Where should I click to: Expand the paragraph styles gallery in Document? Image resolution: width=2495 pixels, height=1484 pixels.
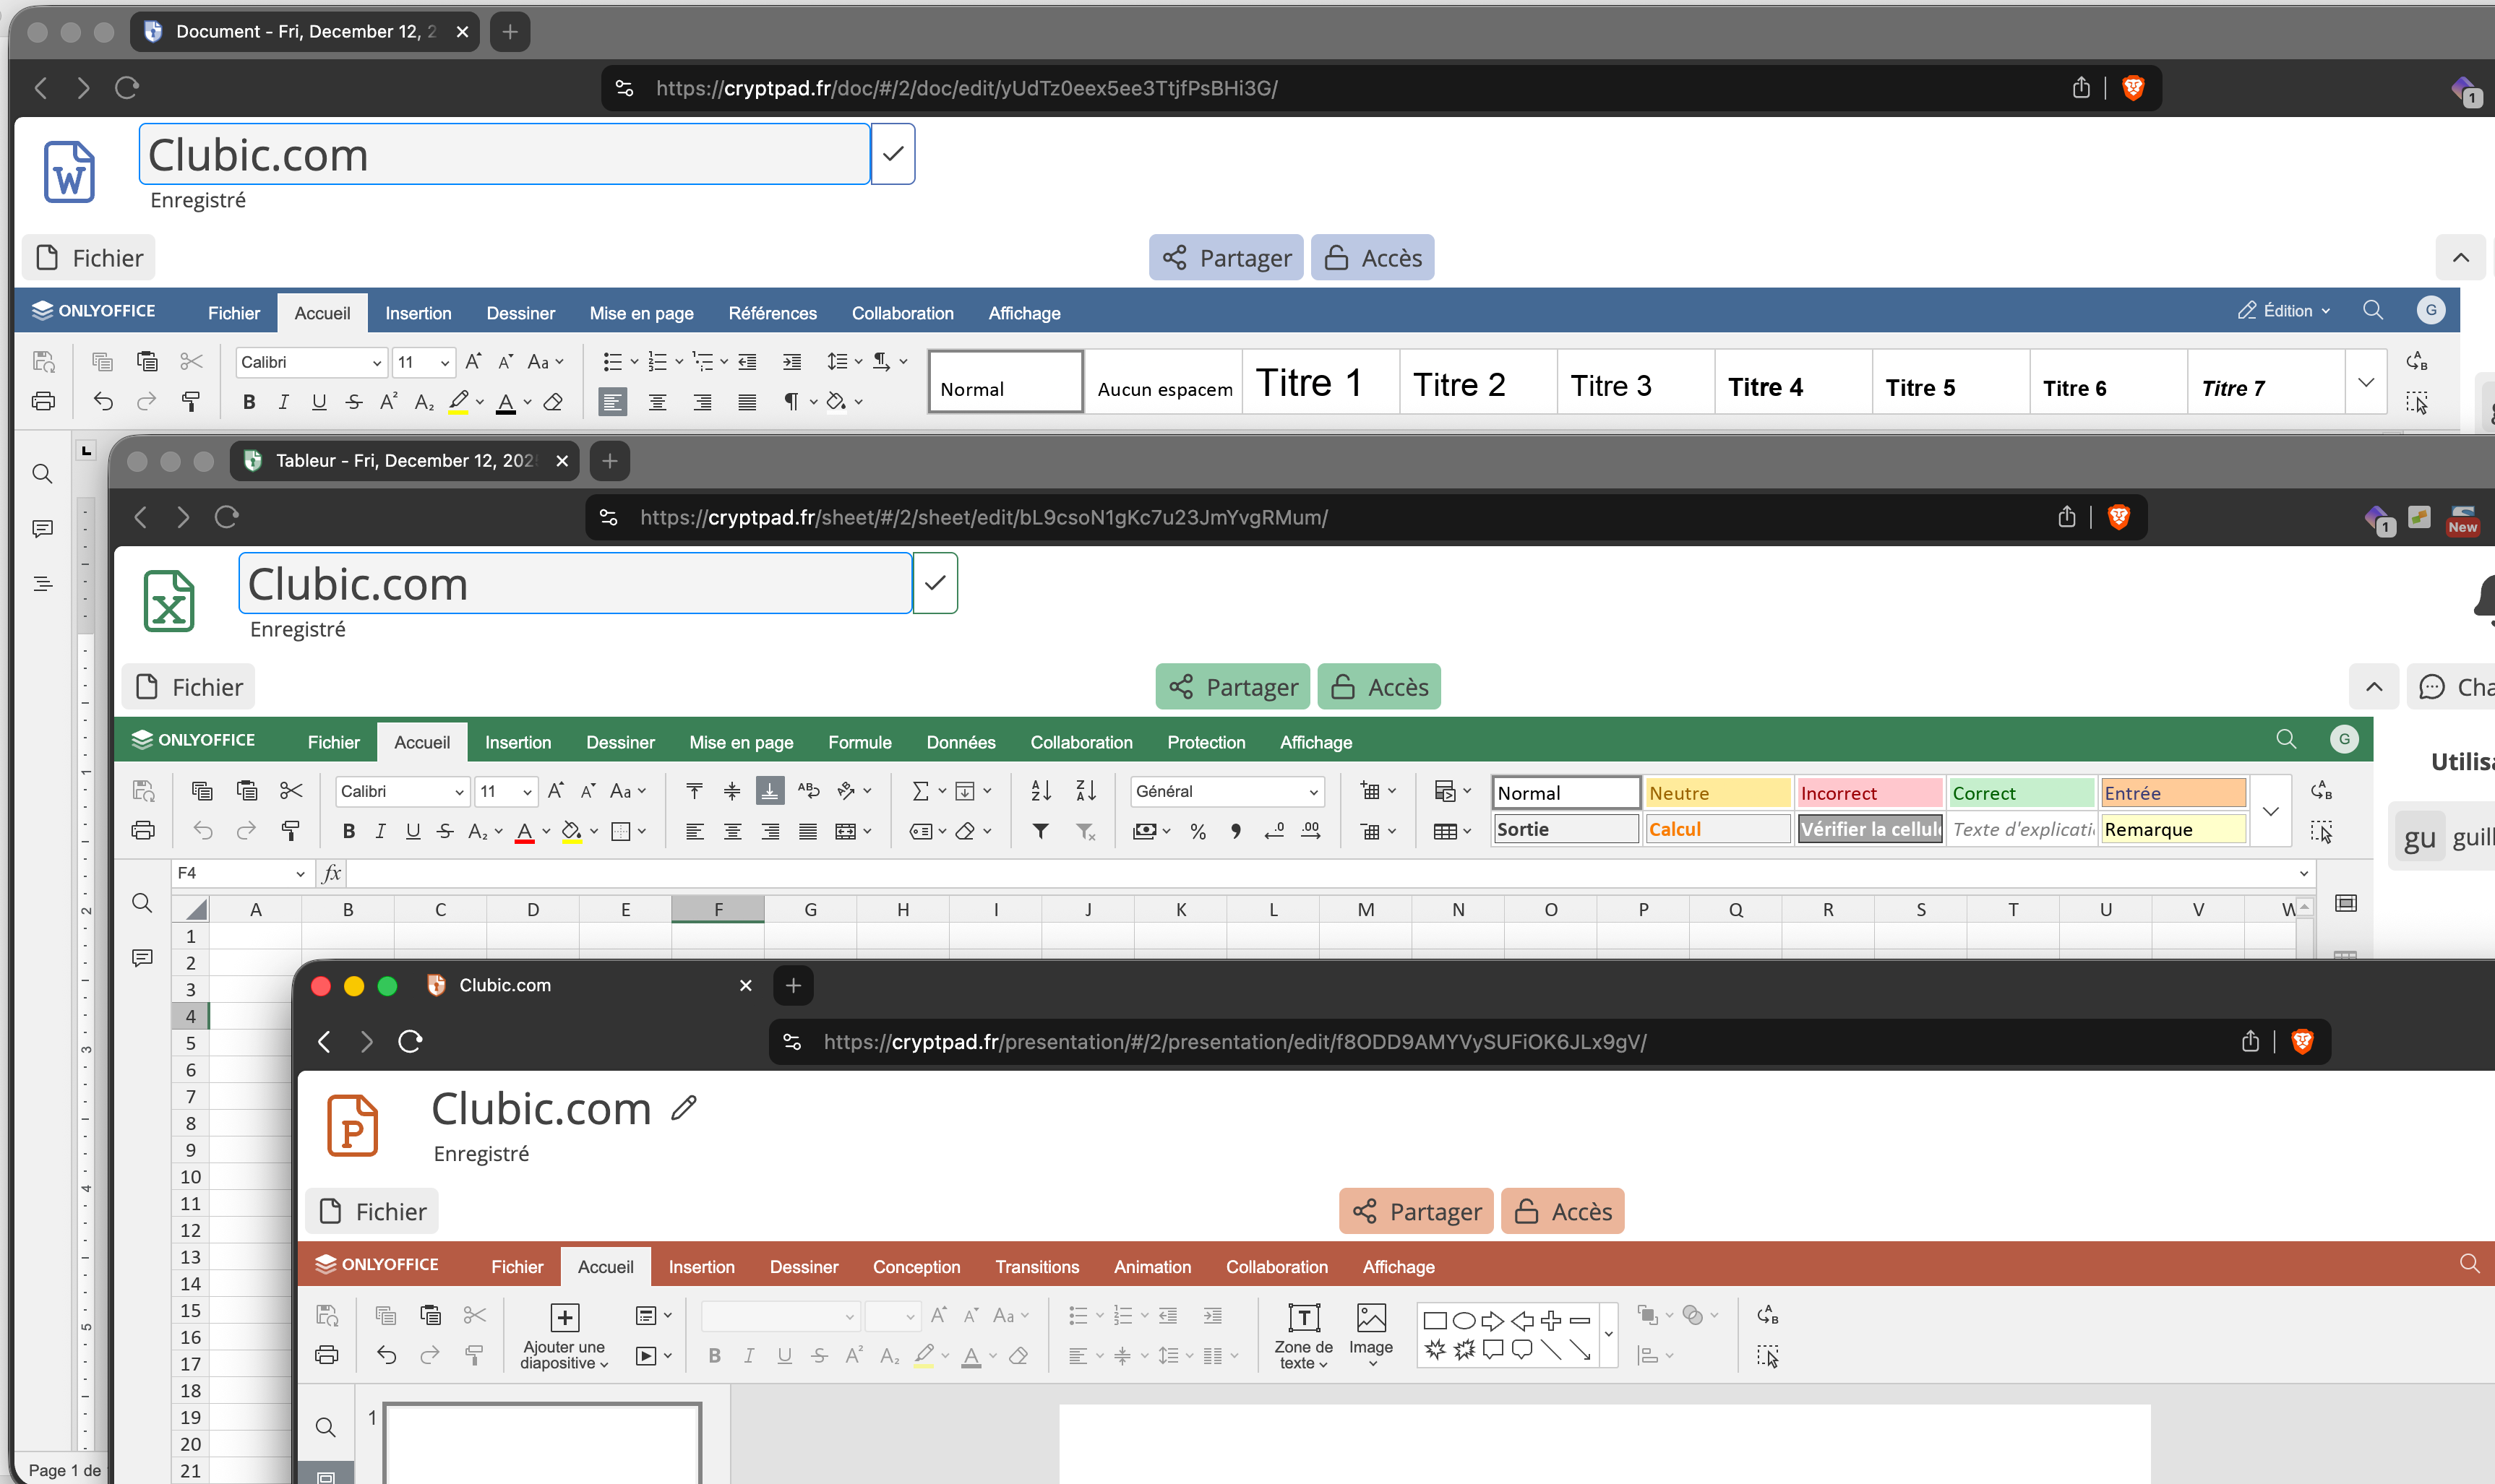point(2366,382)
